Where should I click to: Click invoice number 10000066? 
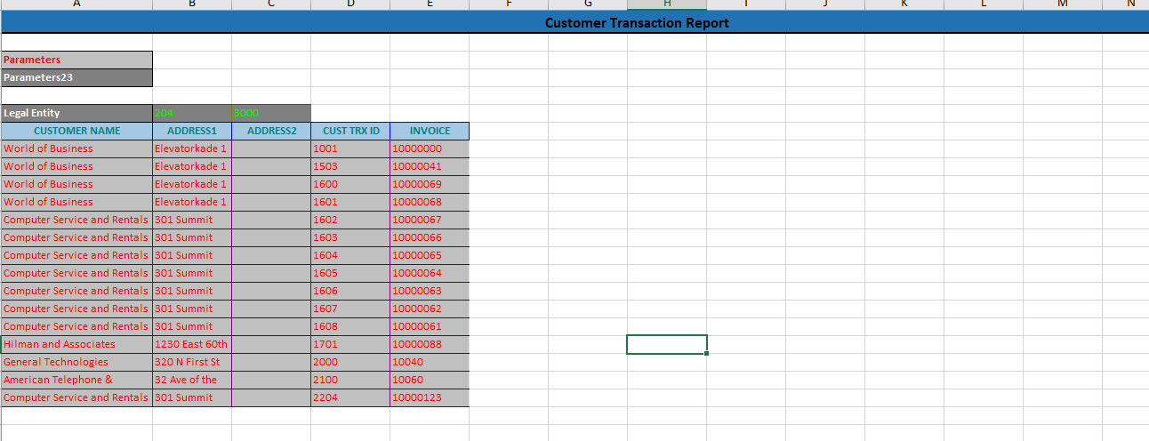click(x=430, y=237)
